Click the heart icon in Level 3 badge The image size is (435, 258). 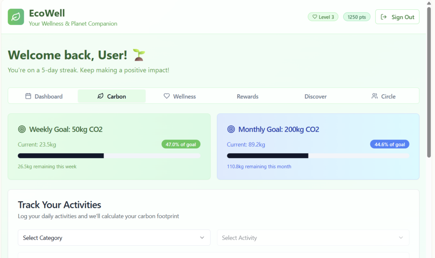[315, 17]
